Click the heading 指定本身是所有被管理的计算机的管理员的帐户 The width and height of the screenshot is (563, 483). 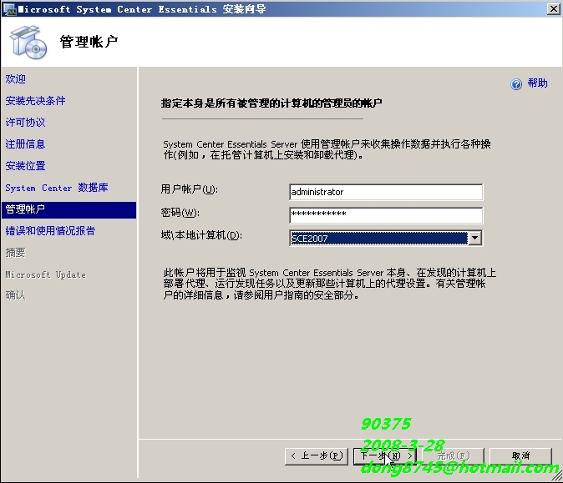[x=271, y=103]
